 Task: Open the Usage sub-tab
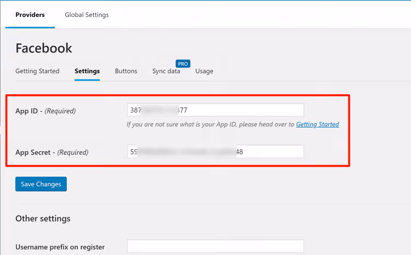point(204,71)
